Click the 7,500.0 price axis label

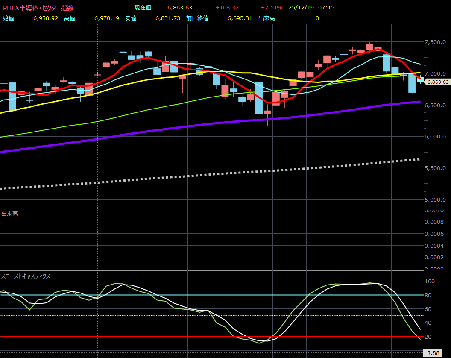[x=436, y=42]
